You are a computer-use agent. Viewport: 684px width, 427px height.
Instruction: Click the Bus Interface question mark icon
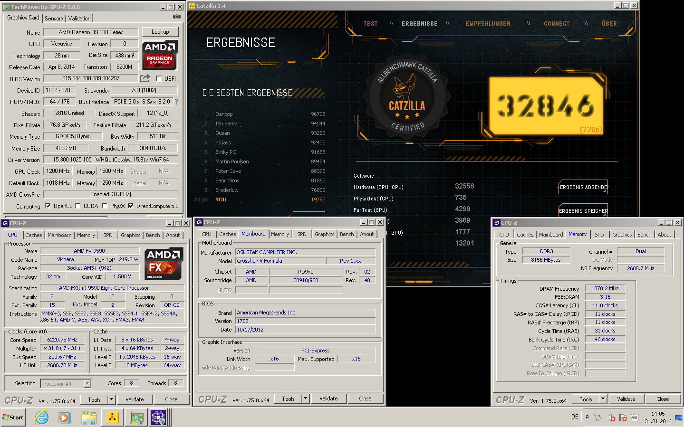point(176,102)
